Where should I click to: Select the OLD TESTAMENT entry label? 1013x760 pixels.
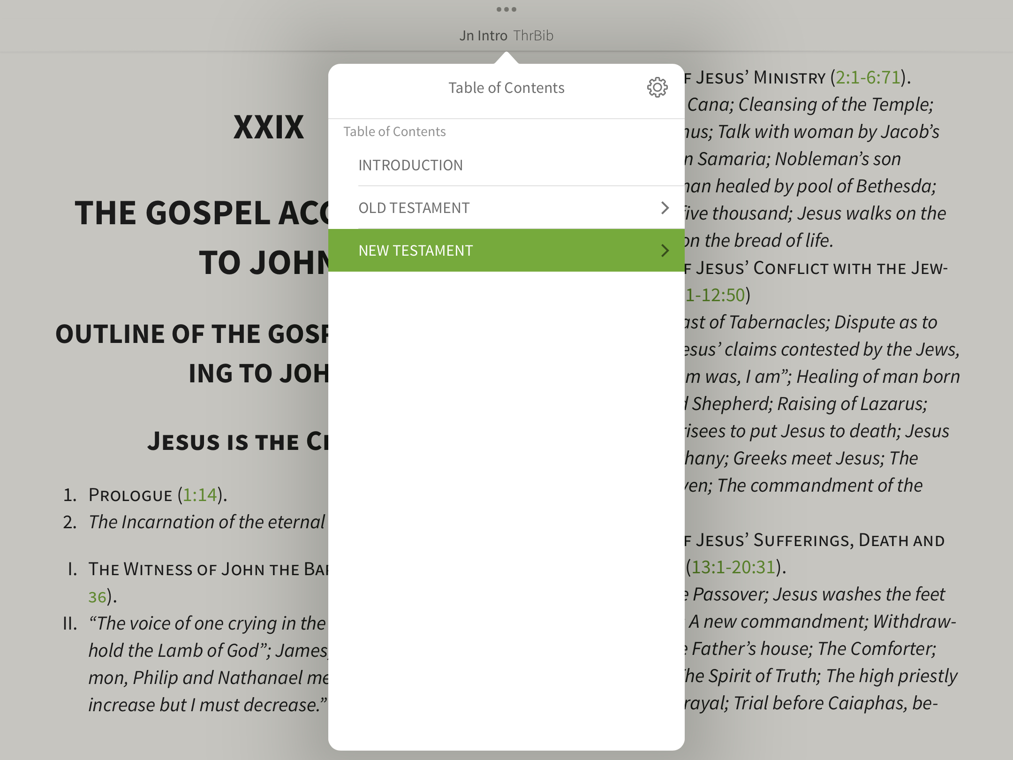pos(414,208)
